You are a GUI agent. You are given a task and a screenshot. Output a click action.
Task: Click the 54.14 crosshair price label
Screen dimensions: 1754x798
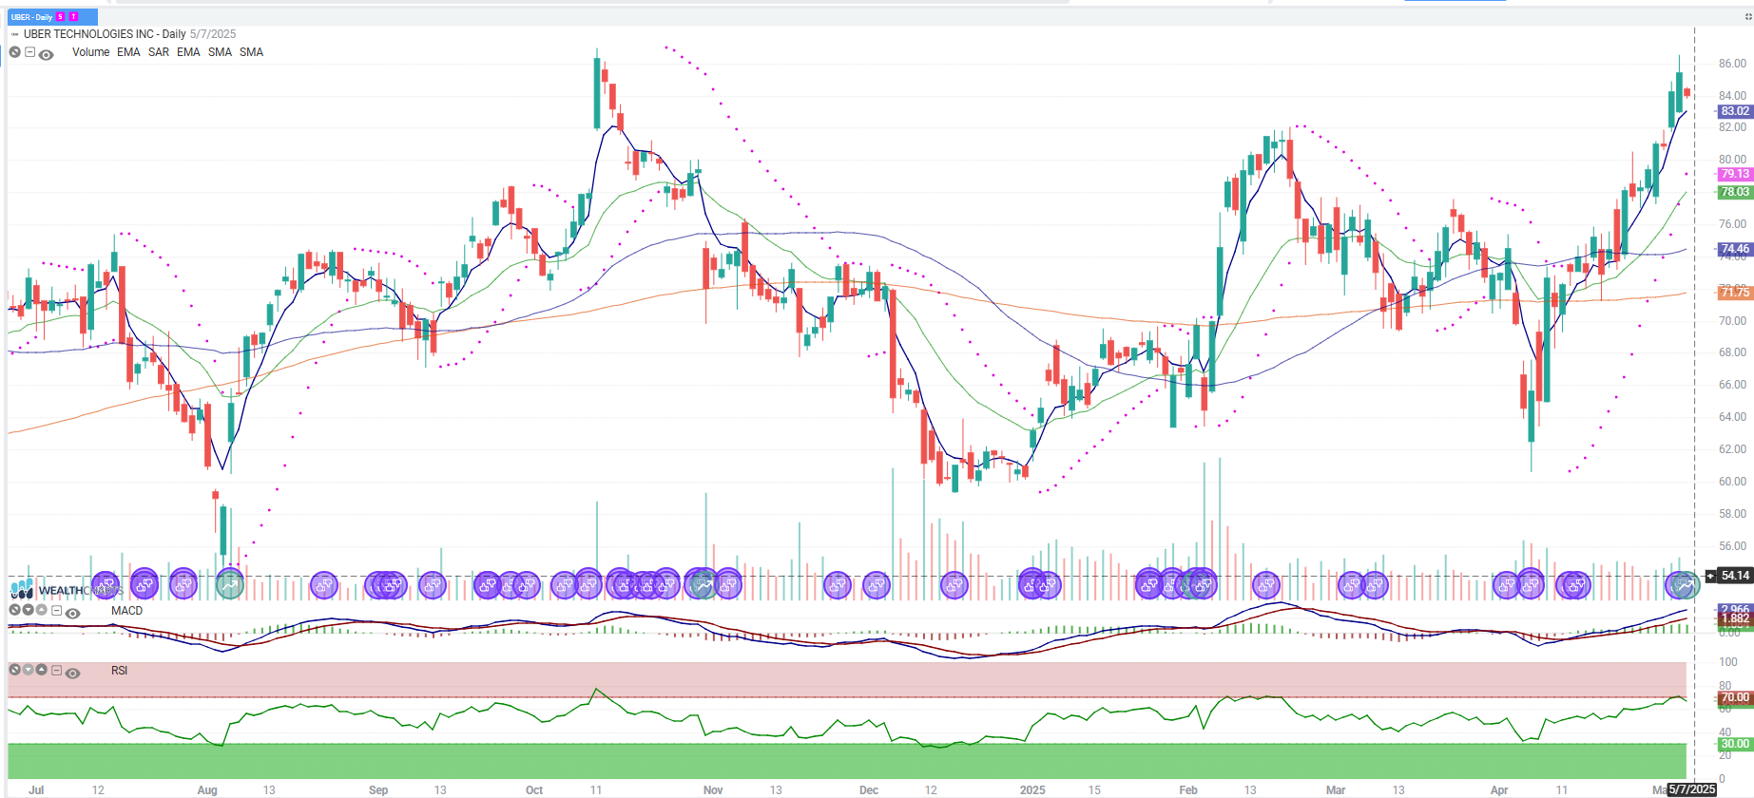pos(1735,576)
